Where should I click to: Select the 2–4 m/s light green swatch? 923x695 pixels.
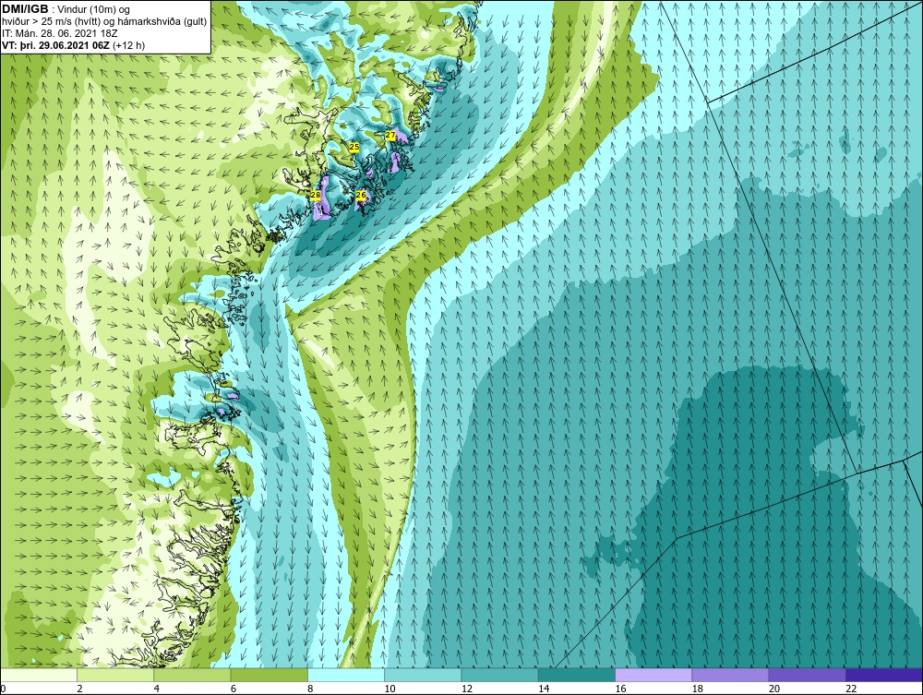click(115, 675)
